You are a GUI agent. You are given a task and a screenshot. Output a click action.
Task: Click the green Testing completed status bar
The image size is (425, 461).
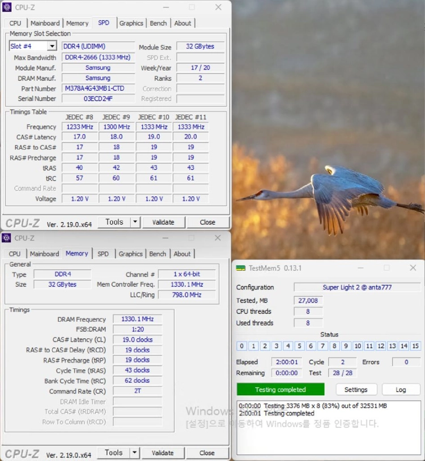coord(280,389)
